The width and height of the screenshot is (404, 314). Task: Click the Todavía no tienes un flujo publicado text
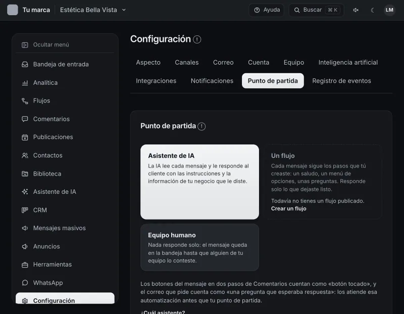[x=318, y=201]
